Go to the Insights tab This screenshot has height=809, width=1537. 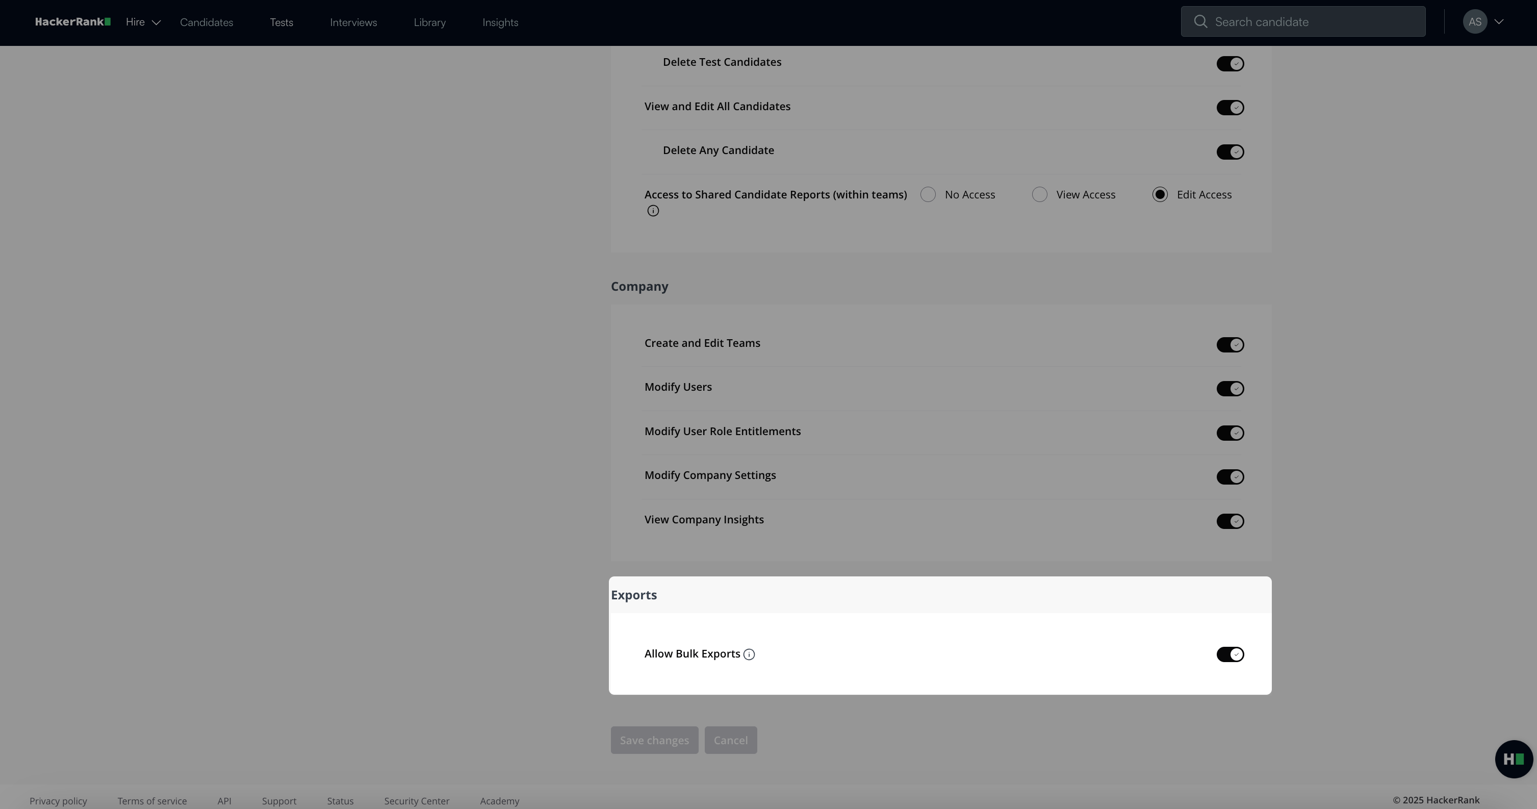point(500,22)
